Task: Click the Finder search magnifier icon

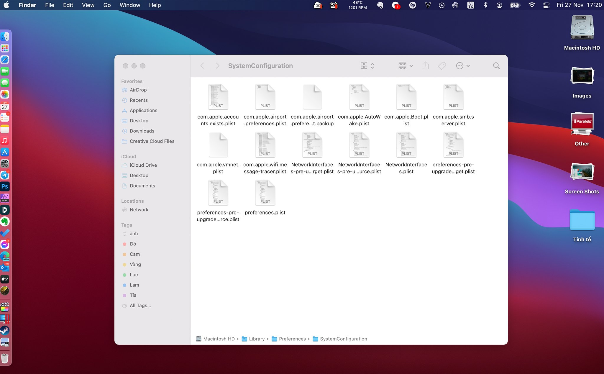Action: pyautogui.click(x=496, y=66)
